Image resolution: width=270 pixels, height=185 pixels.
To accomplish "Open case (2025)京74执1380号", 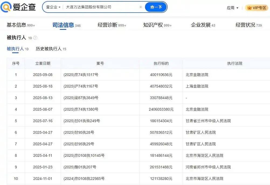I will [x=81, y=109].
